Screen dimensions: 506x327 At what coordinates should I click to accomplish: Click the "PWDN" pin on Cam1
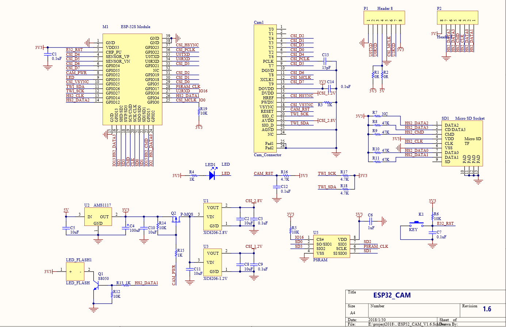(x=268, y=102)
